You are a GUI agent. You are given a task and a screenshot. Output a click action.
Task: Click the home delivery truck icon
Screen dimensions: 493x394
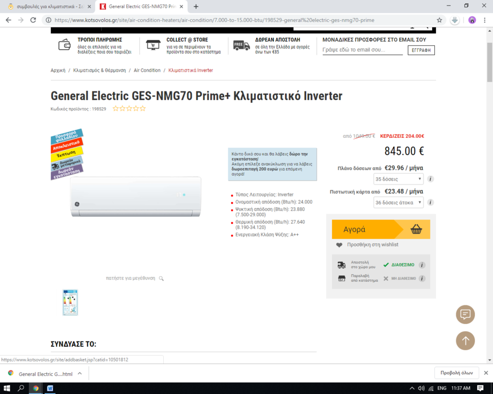pyautogui.click(x=341, y=265)
